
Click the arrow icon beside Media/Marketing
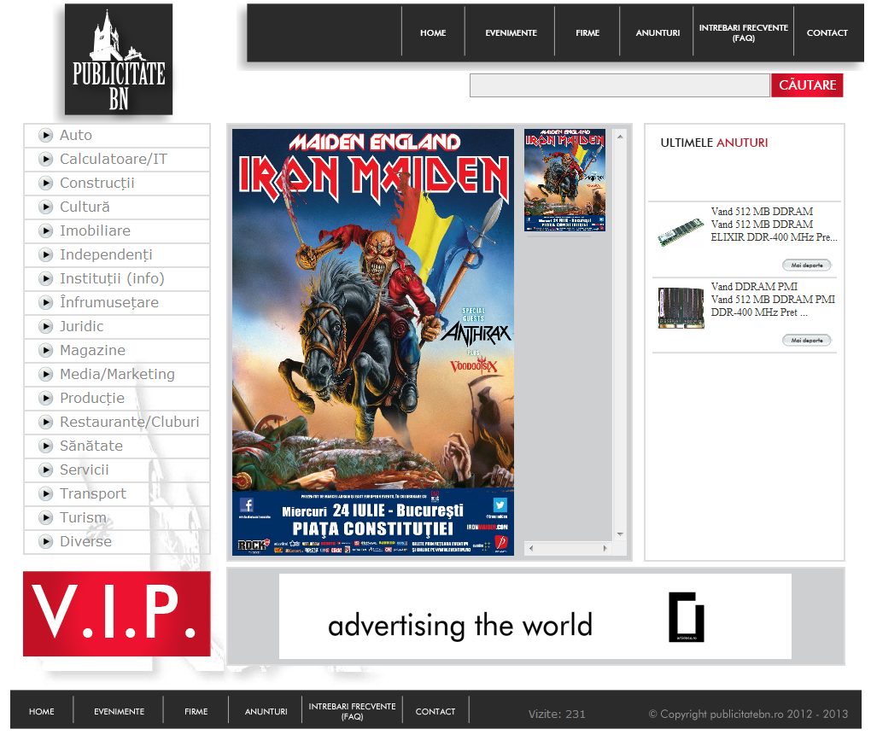(x=45, y=374)
